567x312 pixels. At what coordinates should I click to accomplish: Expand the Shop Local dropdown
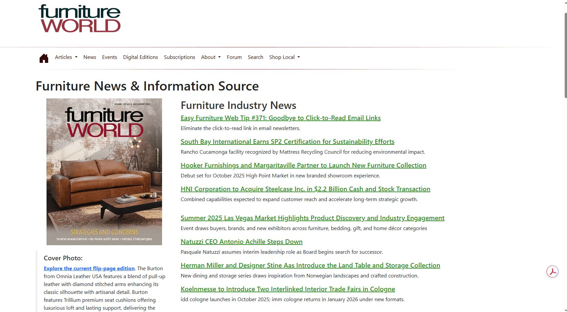pyautogui.click(x=284, y=57)
